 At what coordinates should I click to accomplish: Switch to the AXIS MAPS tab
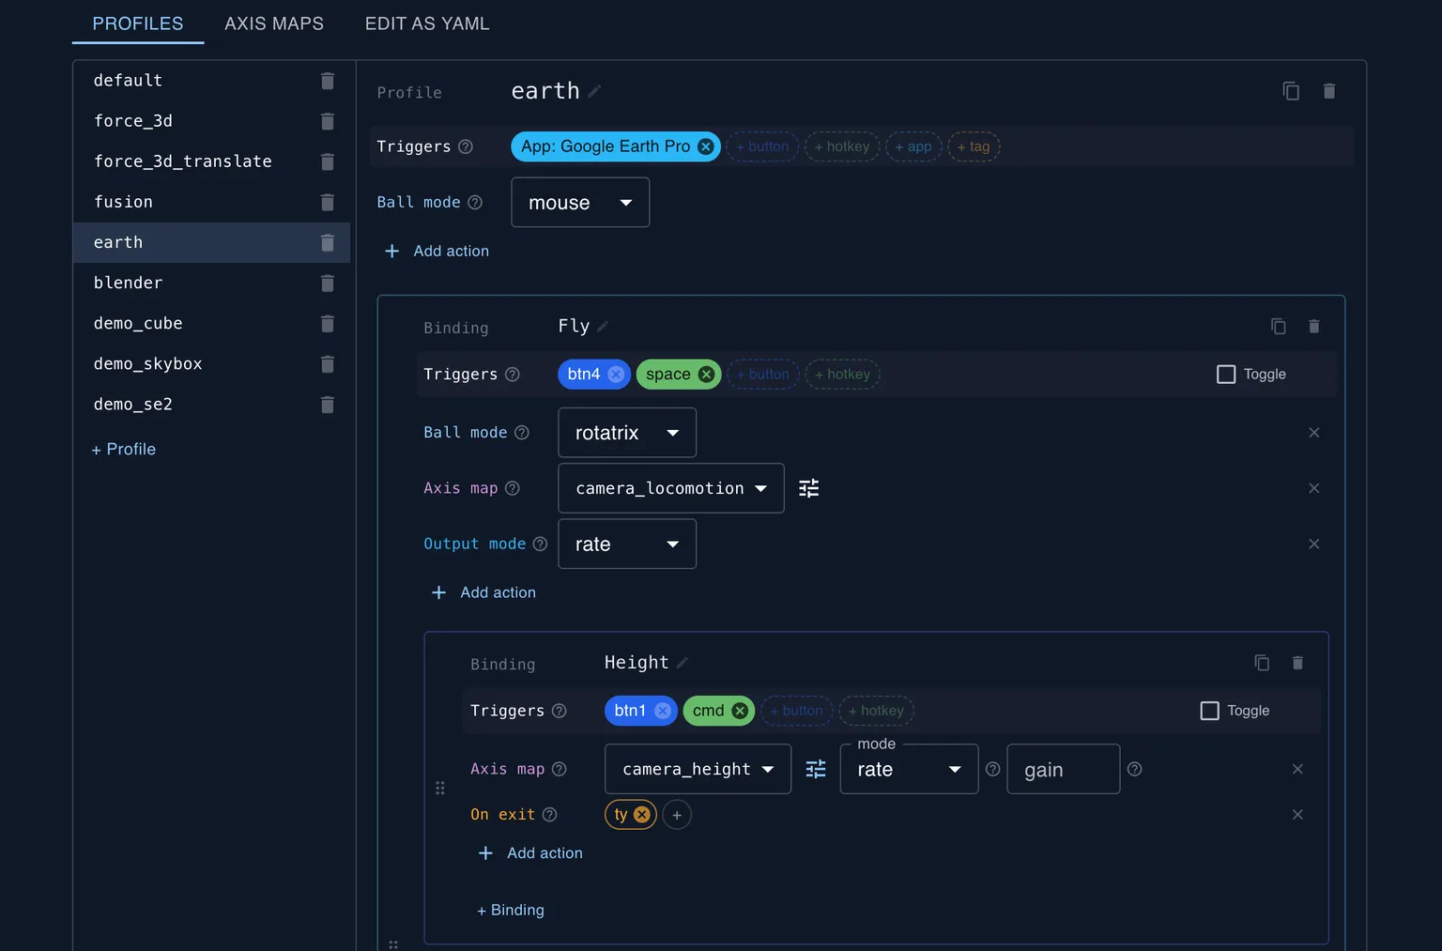click(273, 23)
